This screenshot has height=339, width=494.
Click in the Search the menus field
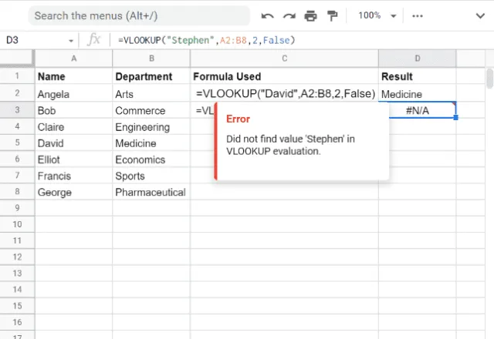(139, 15)
